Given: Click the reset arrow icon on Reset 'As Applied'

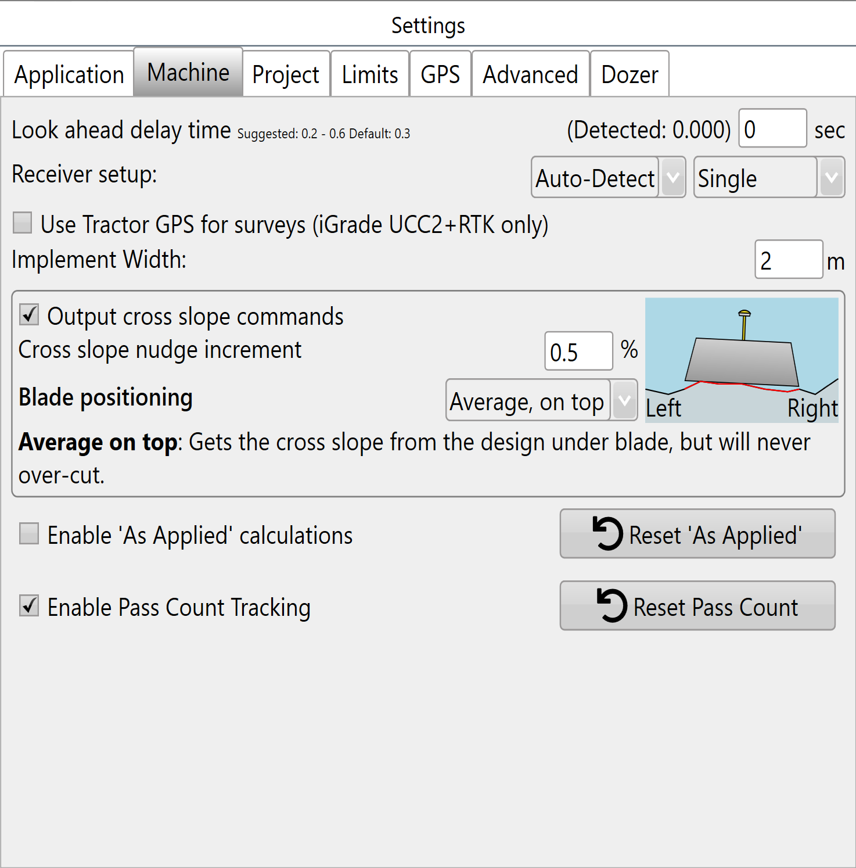Looking at the screenshot, I should 607,533.
